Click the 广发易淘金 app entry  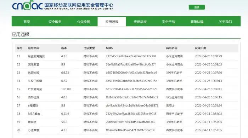pyautogui.click(x=35, y=89)
